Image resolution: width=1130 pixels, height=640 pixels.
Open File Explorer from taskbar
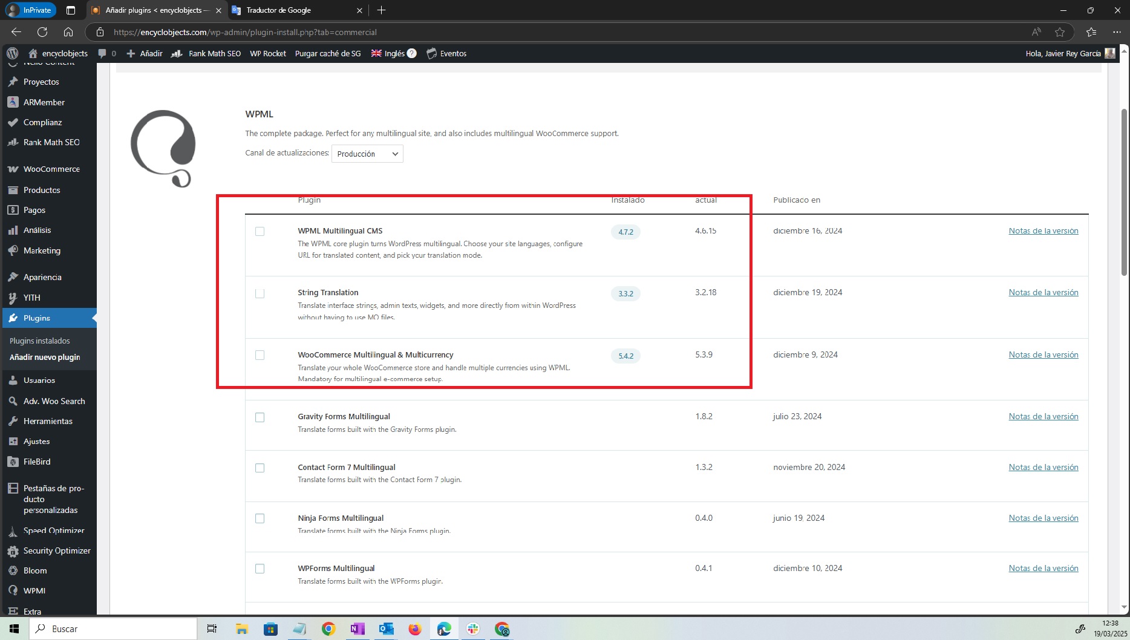click(x=241, y=629)
